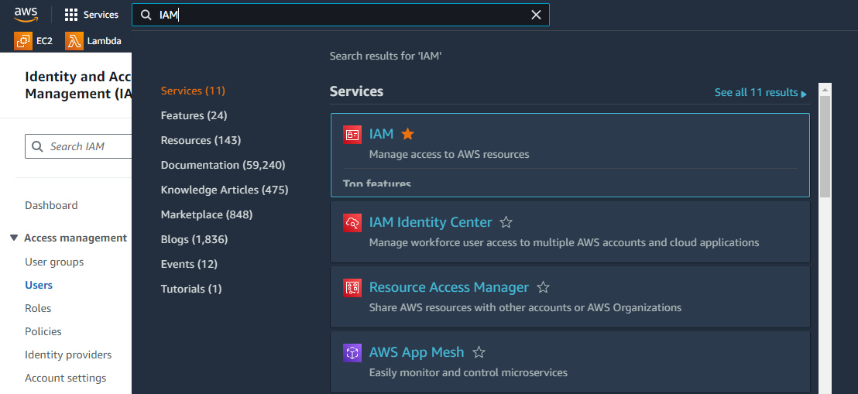Focus the top search field containing IAM

341,15
